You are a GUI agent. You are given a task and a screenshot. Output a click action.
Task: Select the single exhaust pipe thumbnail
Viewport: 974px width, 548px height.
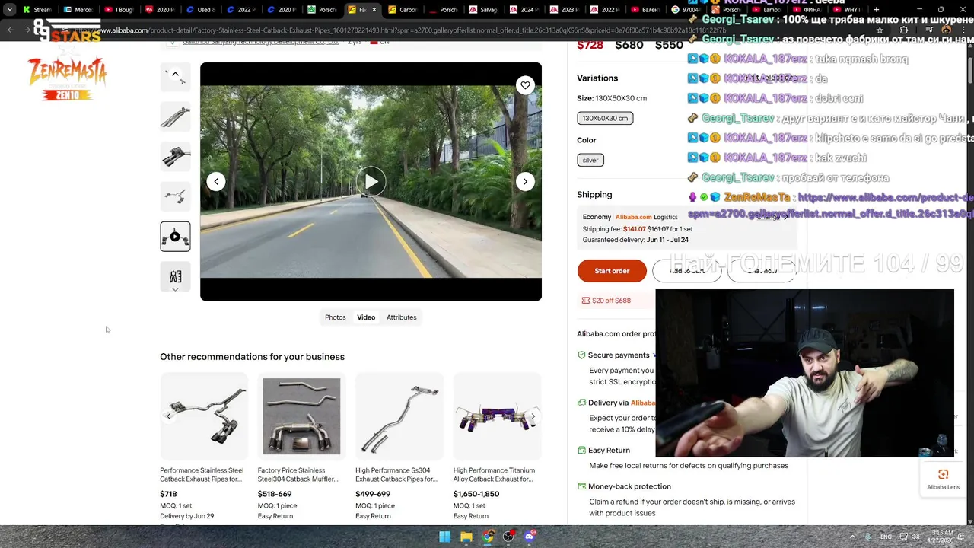click(175, 117)
